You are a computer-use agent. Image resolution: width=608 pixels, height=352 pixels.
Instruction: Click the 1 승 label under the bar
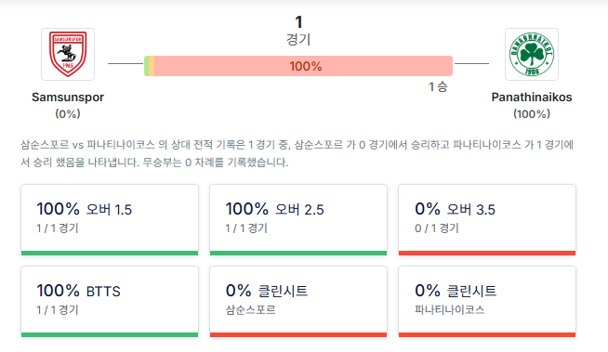click(438, 86)
